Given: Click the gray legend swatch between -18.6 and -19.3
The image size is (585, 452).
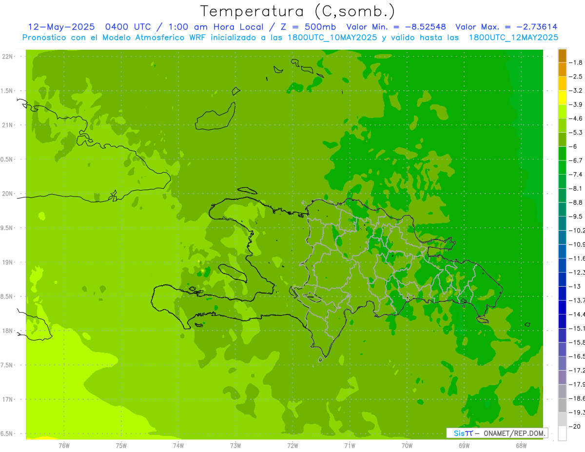Looking at the screenshot, I should pos(562,405).
